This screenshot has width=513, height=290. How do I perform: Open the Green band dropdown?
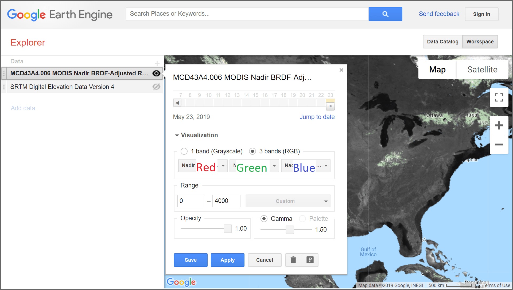point(254,166)
